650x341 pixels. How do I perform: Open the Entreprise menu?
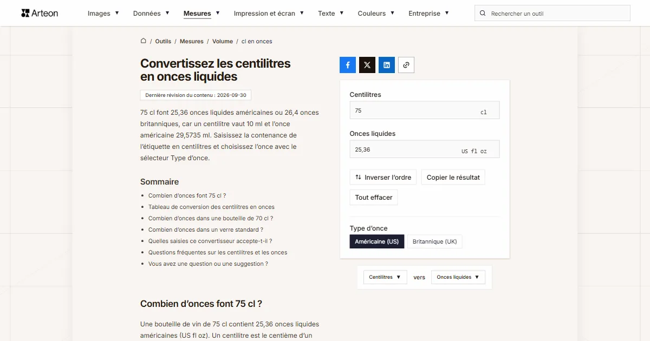428,14
